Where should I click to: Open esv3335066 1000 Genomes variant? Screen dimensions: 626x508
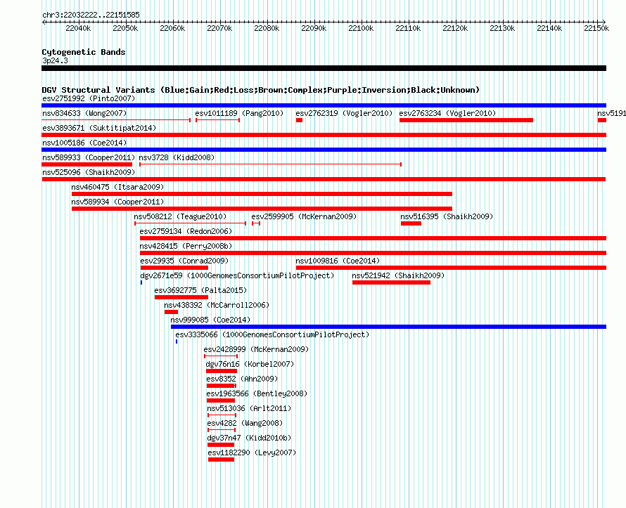point(272,334)
